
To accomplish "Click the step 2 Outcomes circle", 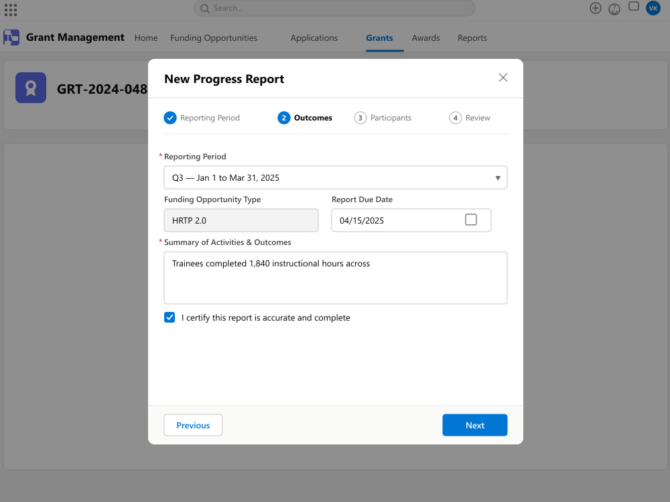I will [x=283, y=118].
